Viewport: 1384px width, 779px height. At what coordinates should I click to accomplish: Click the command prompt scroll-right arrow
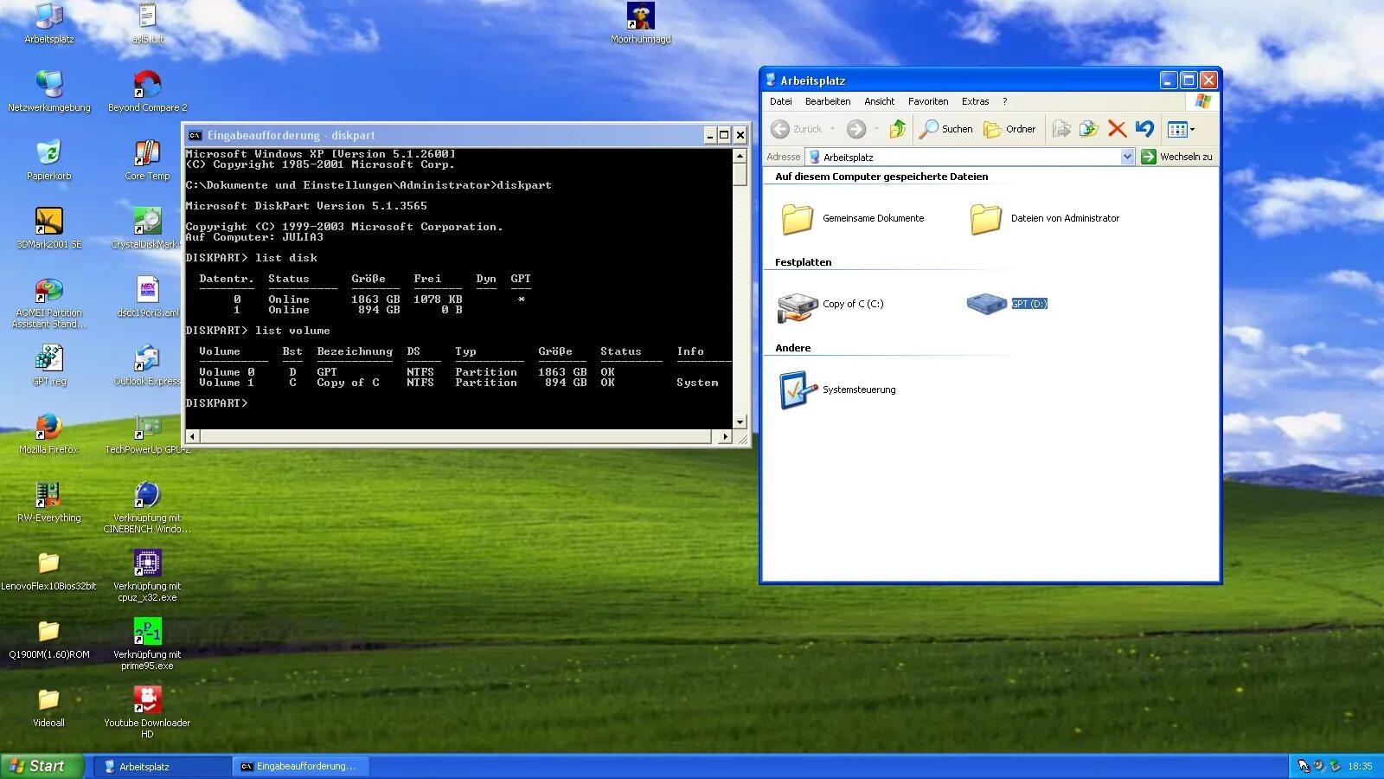(726, 436)
